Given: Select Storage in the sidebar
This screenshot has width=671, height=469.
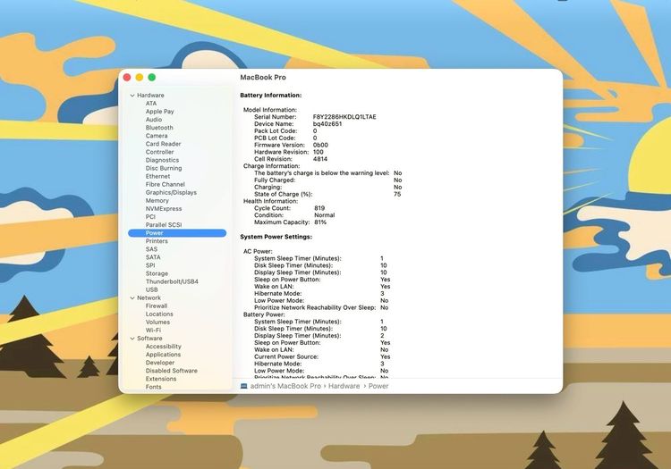Looking at the screenshot, I should (157, 273).
